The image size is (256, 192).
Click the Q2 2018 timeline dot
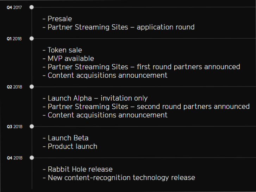coord(32,87)
